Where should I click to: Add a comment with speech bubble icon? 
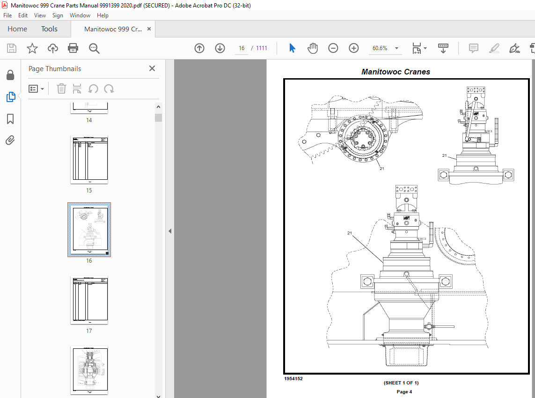tap(473, 48)
